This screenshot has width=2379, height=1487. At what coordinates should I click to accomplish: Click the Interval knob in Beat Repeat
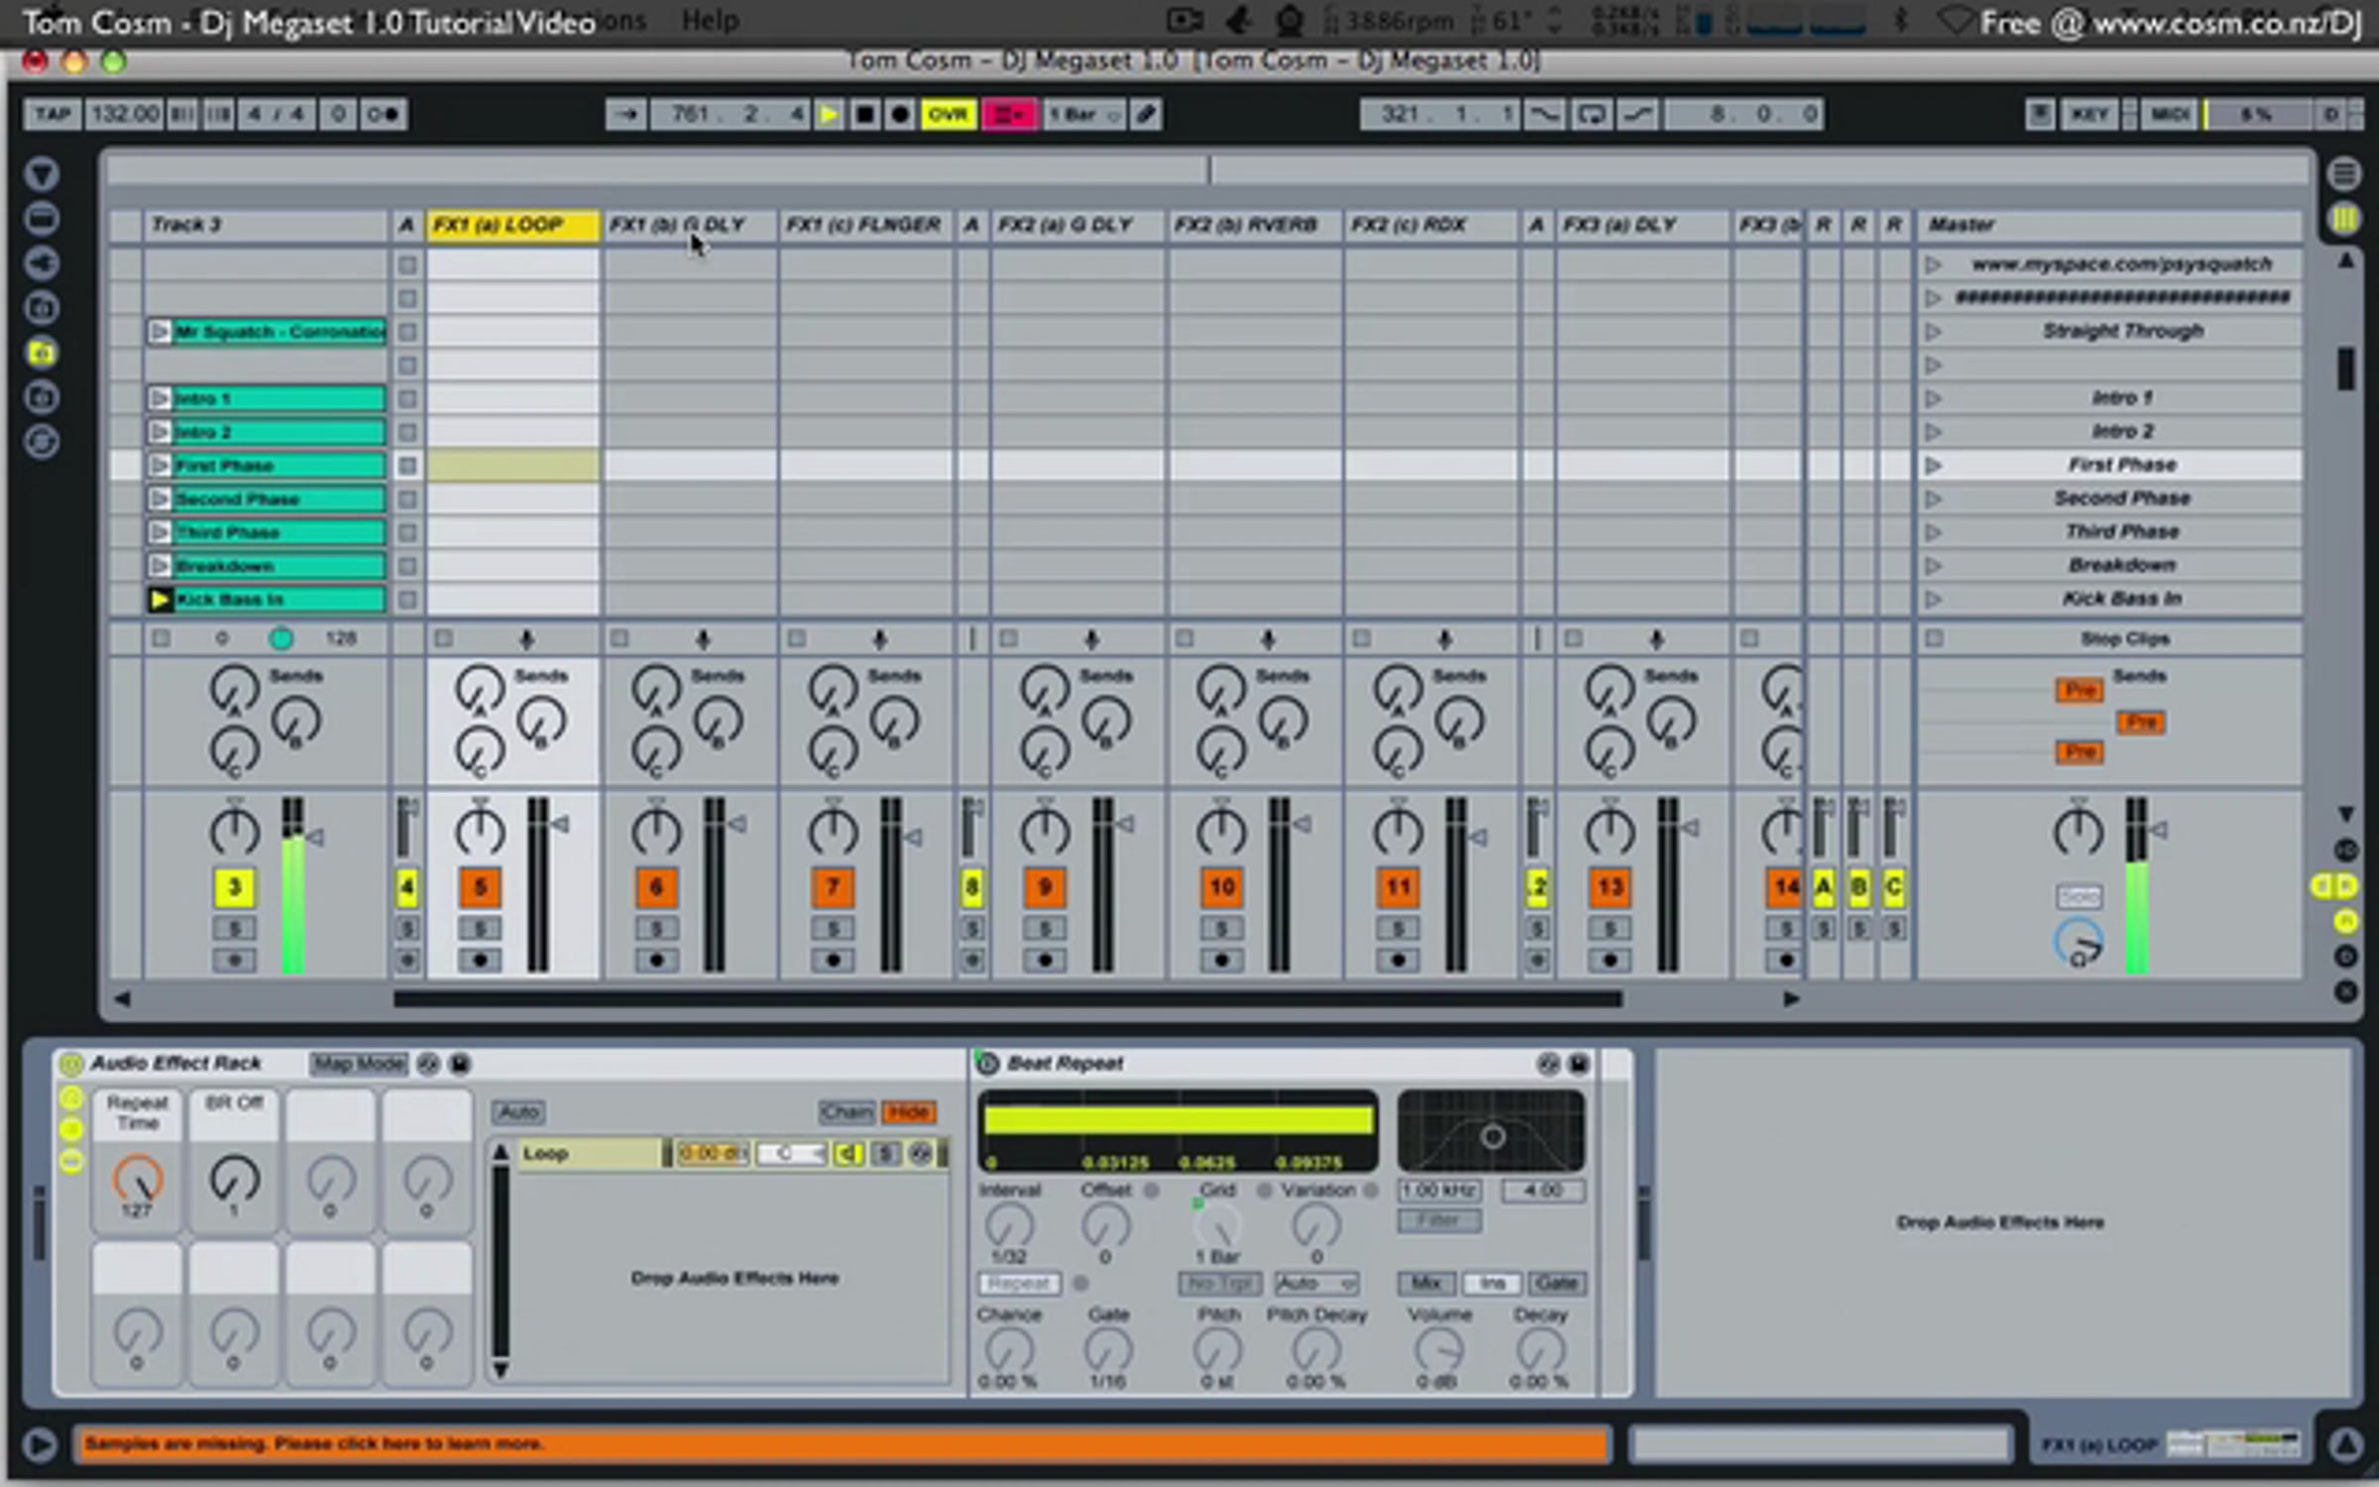[1009, 1226]
